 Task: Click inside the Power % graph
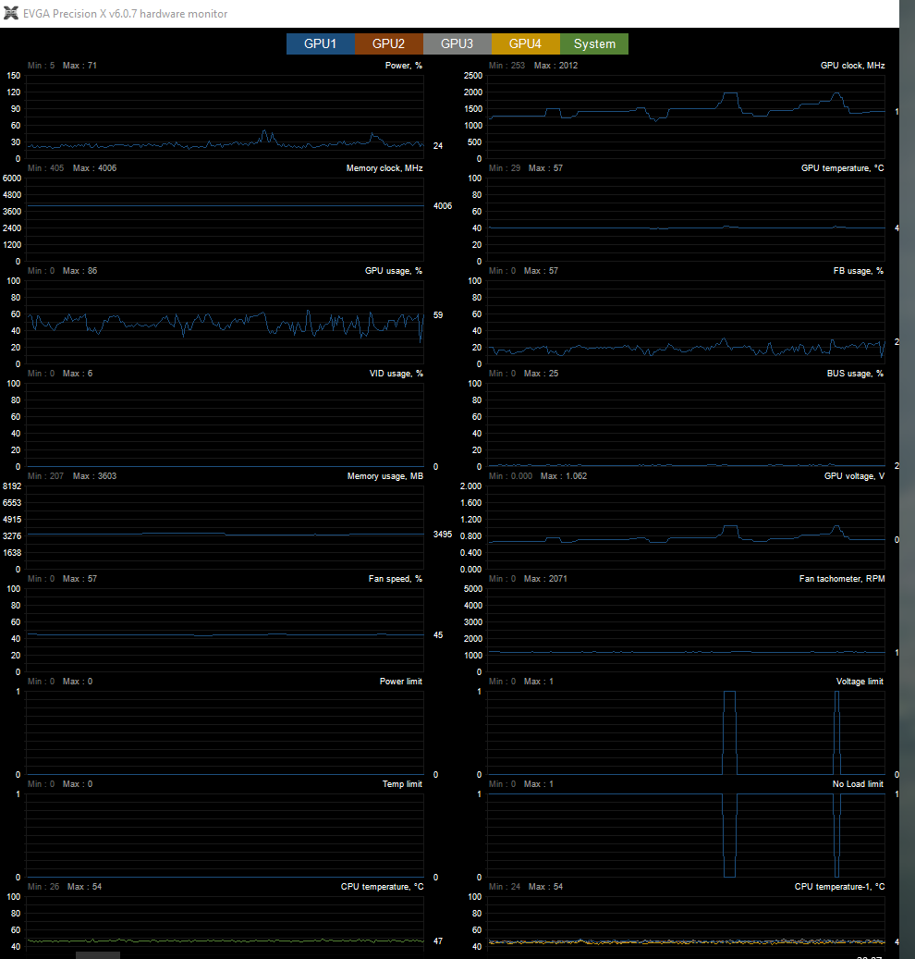225,117
